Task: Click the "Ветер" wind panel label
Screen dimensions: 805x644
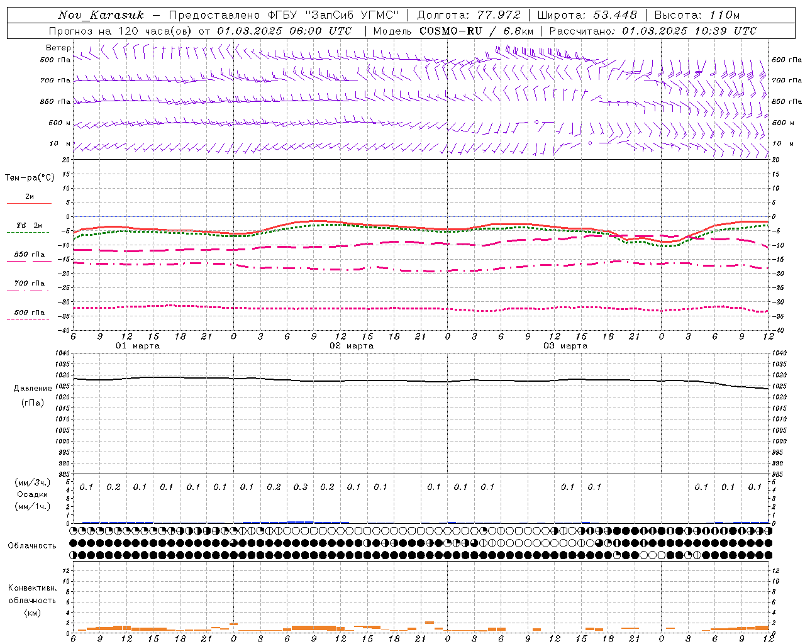Action: coord(58,48)
